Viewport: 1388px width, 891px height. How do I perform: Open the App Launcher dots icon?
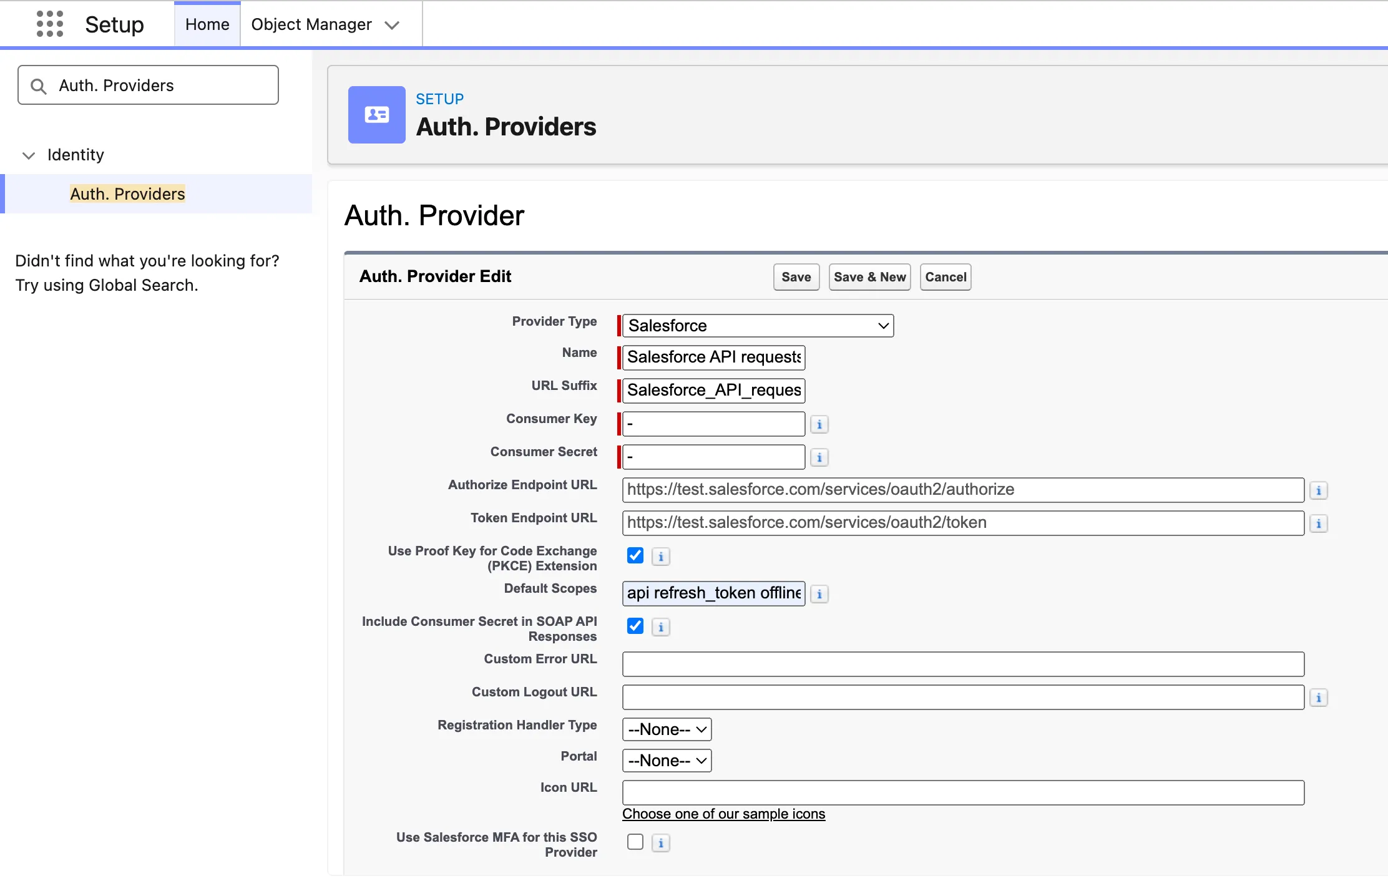(x=50, y=24)
